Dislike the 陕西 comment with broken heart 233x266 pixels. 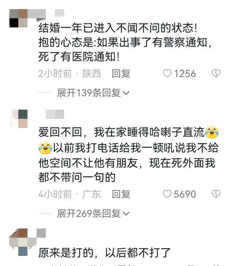point(216,73)
